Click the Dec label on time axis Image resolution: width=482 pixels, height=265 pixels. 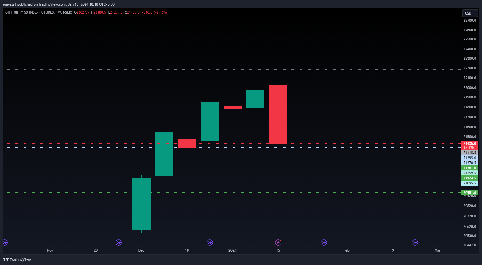click(141, 250)
